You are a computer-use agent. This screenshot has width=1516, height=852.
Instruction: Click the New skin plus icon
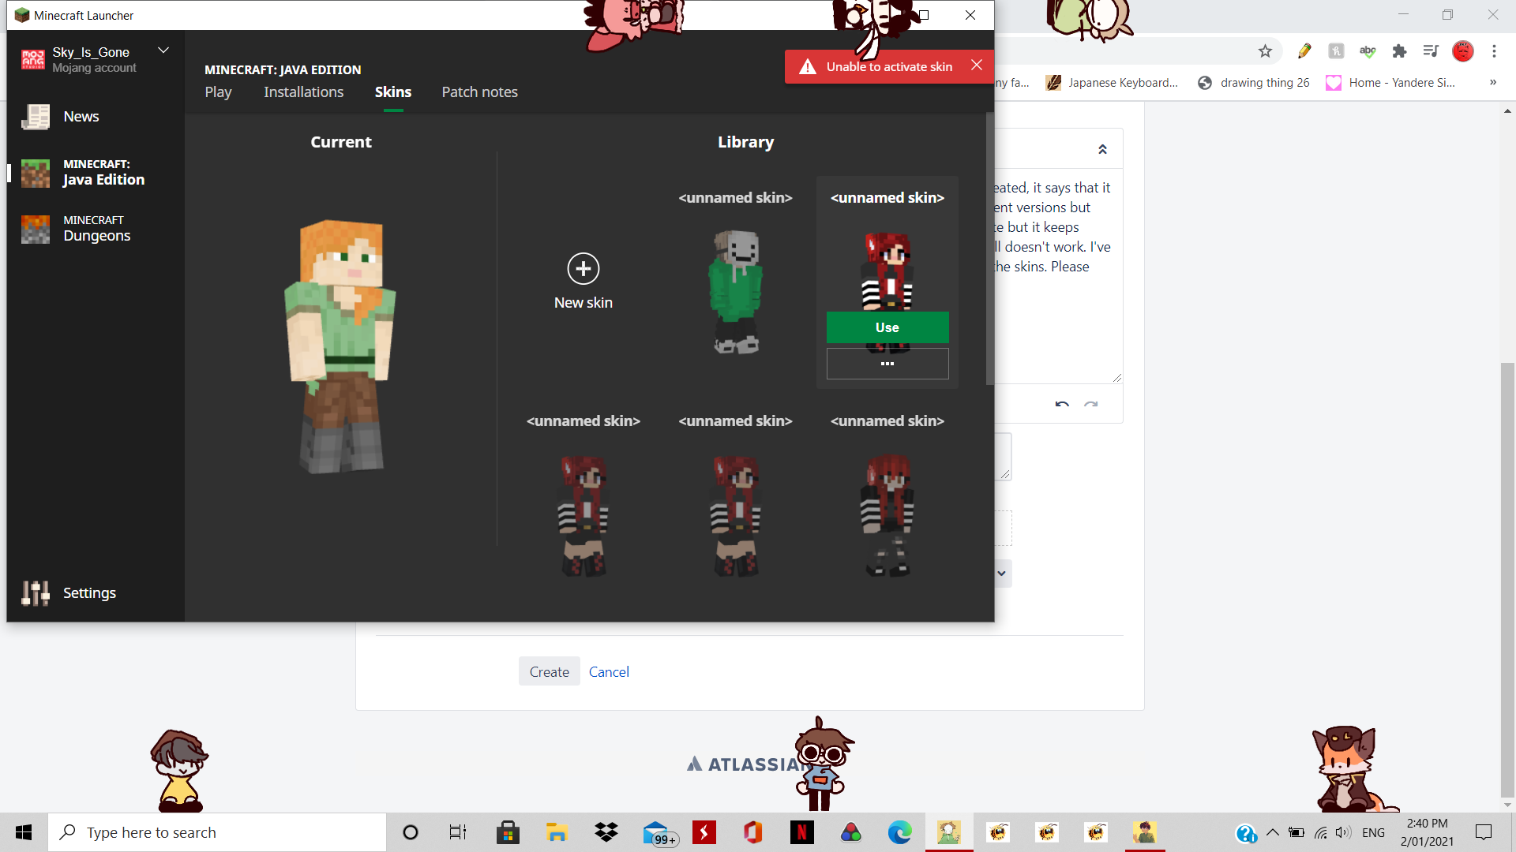(583, 269)
